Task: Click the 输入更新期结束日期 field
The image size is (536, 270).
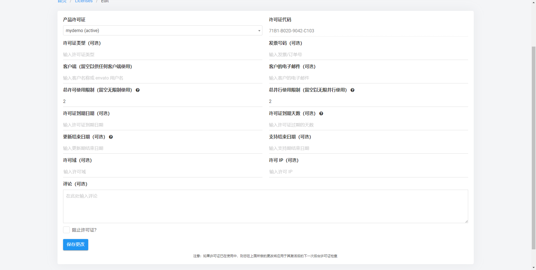Action: pos(162,148)
